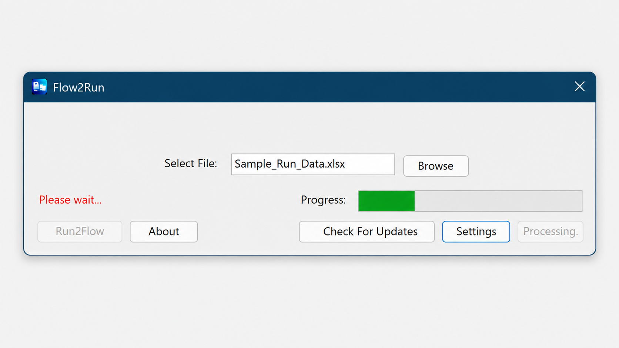This screenshot has height=348, width=619.
Task: Click the Flow2Run window title text
Action: [78, 87]
